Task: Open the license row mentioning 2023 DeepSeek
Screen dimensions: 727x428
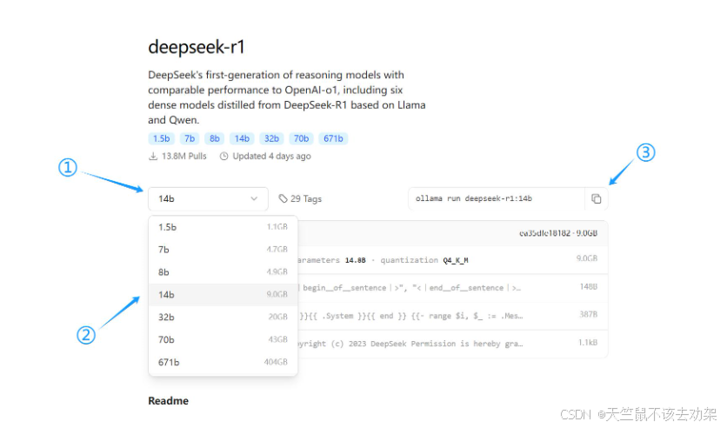Action: pyautogui.click(x=452, y=344)
